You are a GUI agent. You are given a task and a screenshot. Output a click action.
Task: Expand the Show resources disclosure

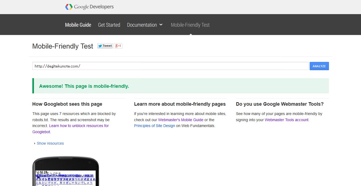[x=49, y=143]
